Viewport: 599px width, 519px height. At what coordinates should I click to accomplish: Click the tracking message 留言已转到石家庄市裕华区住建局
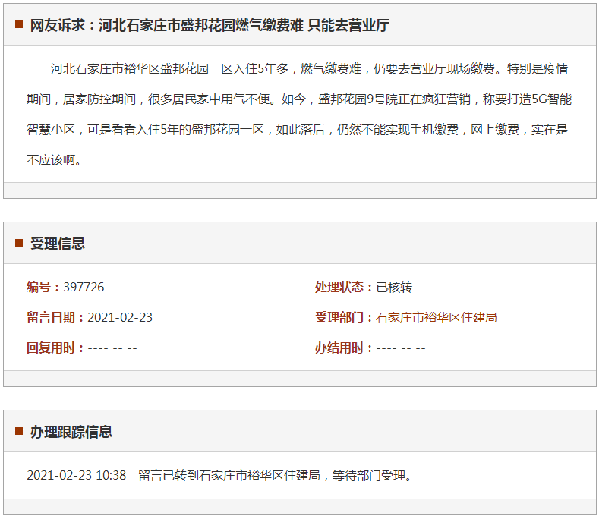coord(275,476)
